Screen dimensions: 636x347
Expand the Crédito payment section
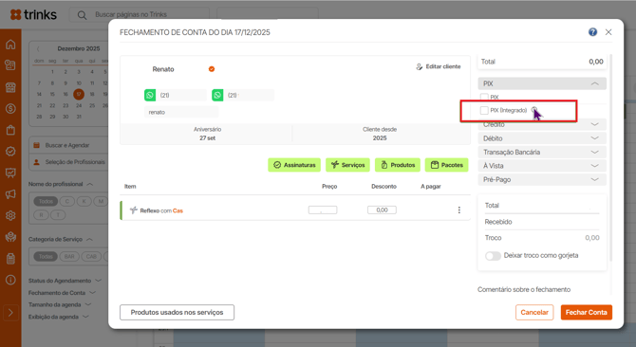[x=542, y=125]
